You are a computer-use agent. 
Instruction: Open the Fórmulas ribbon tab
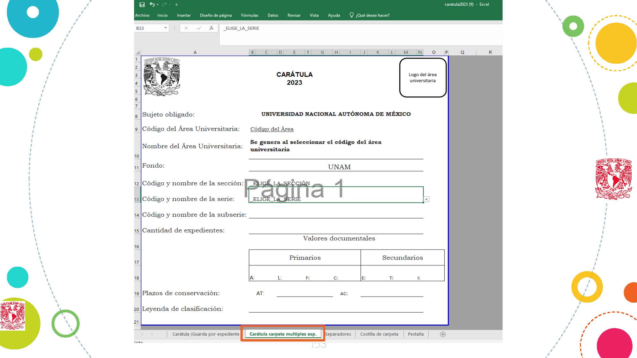pos(250,15)
